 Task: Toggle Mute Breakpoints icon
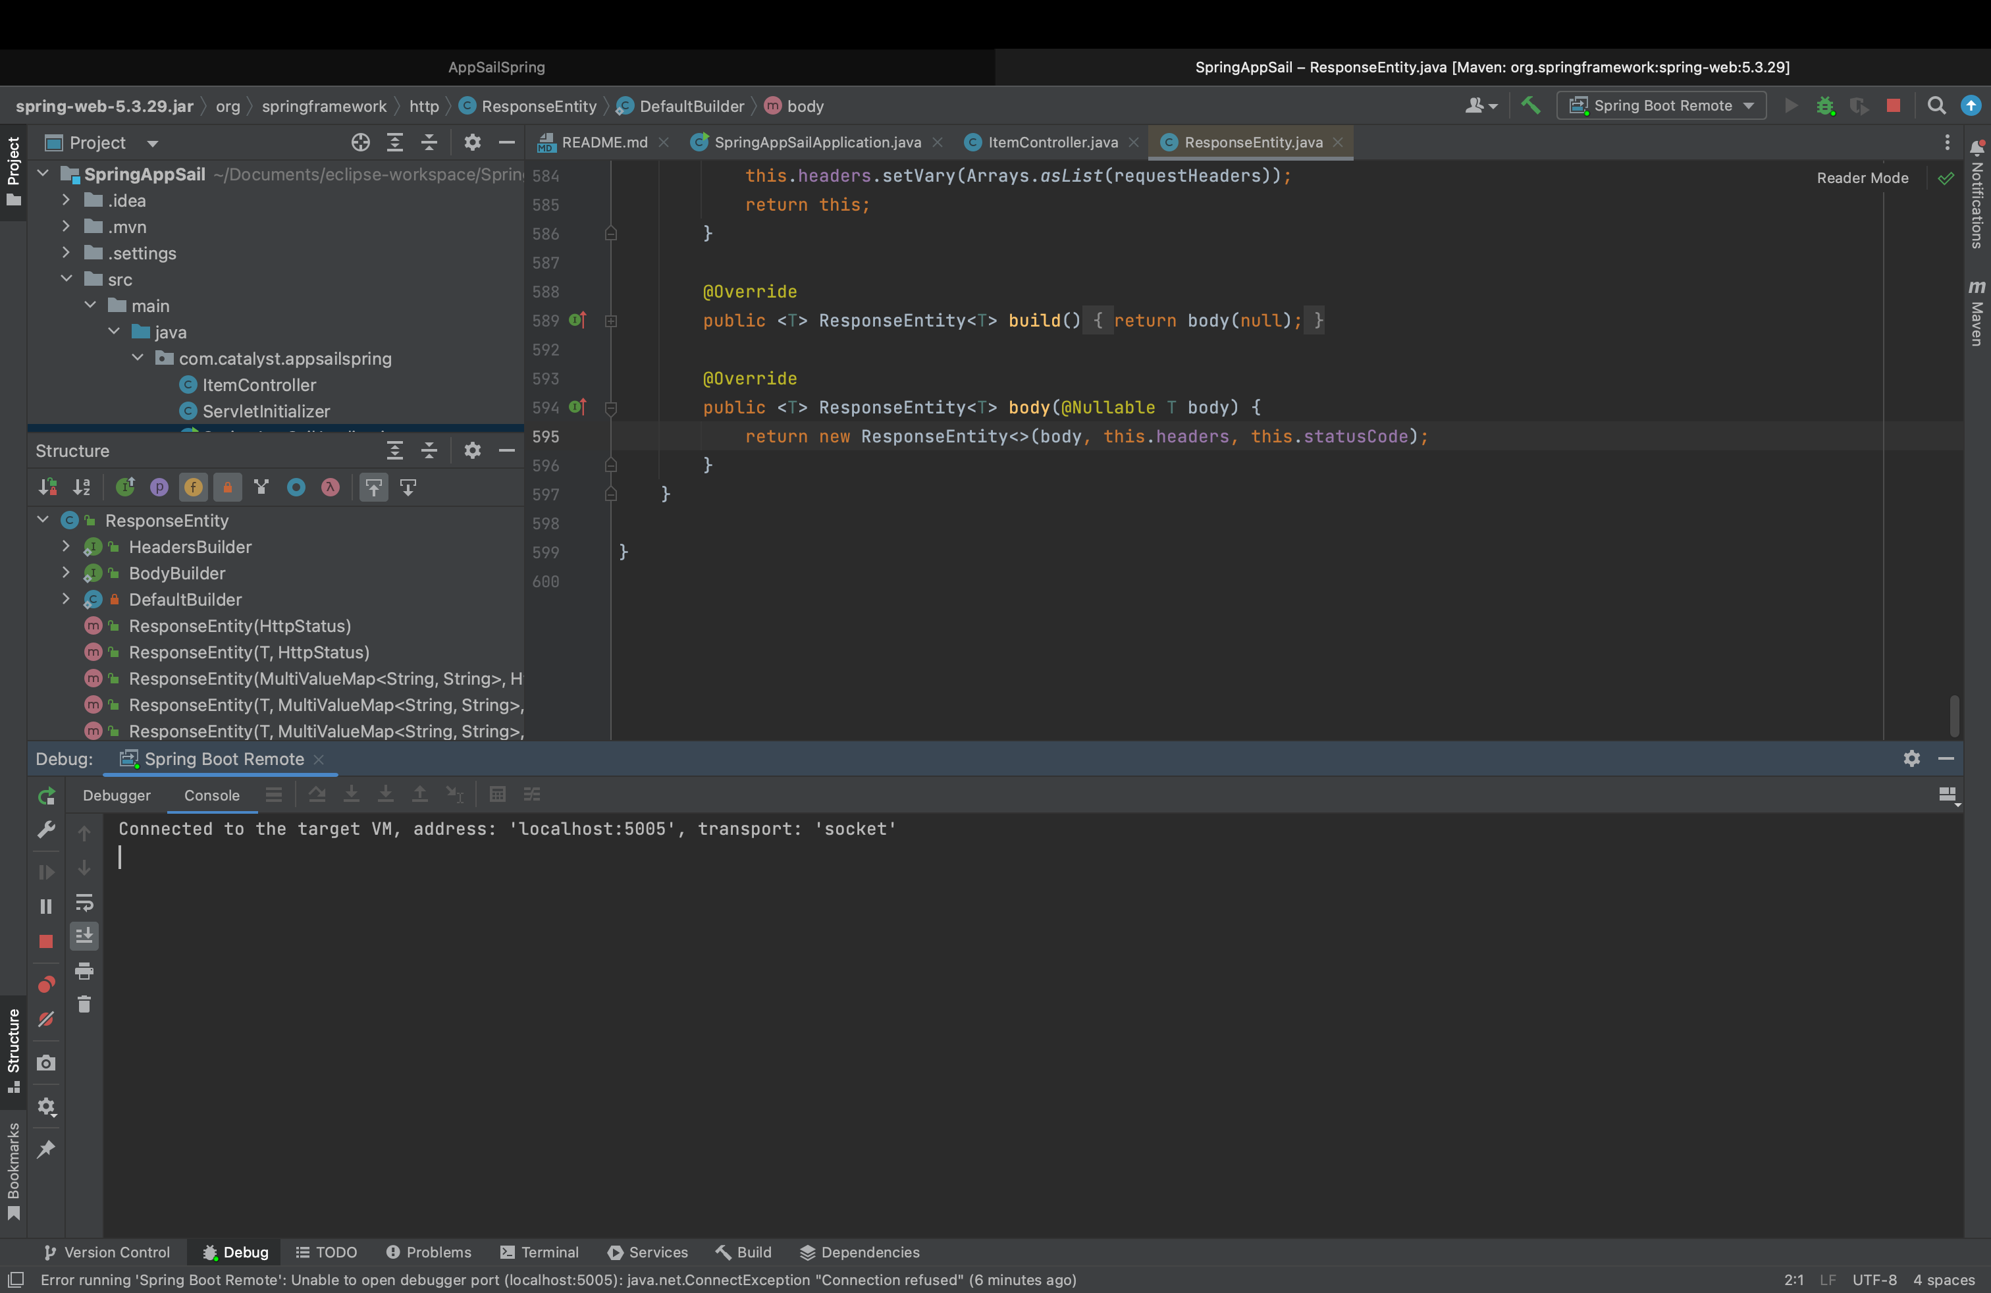coord(46,1020)
